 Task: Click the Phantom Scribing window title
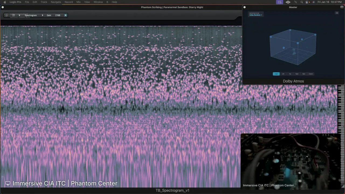(x=172, y=7)
